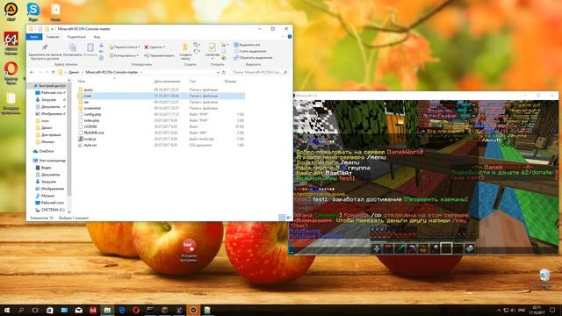Expand chevron after Данил in path

[x=82, y=72]
